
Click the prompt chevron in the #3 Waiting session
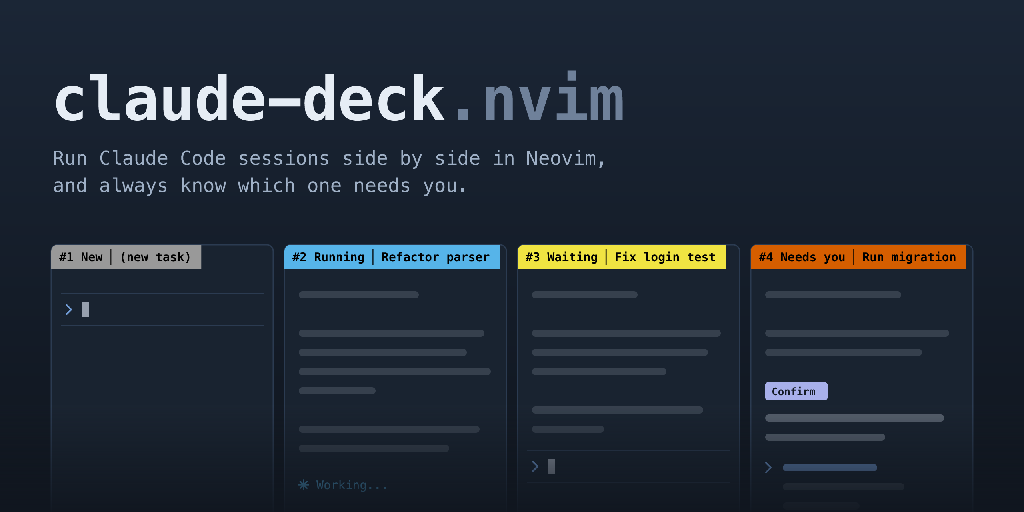(535, 466)
